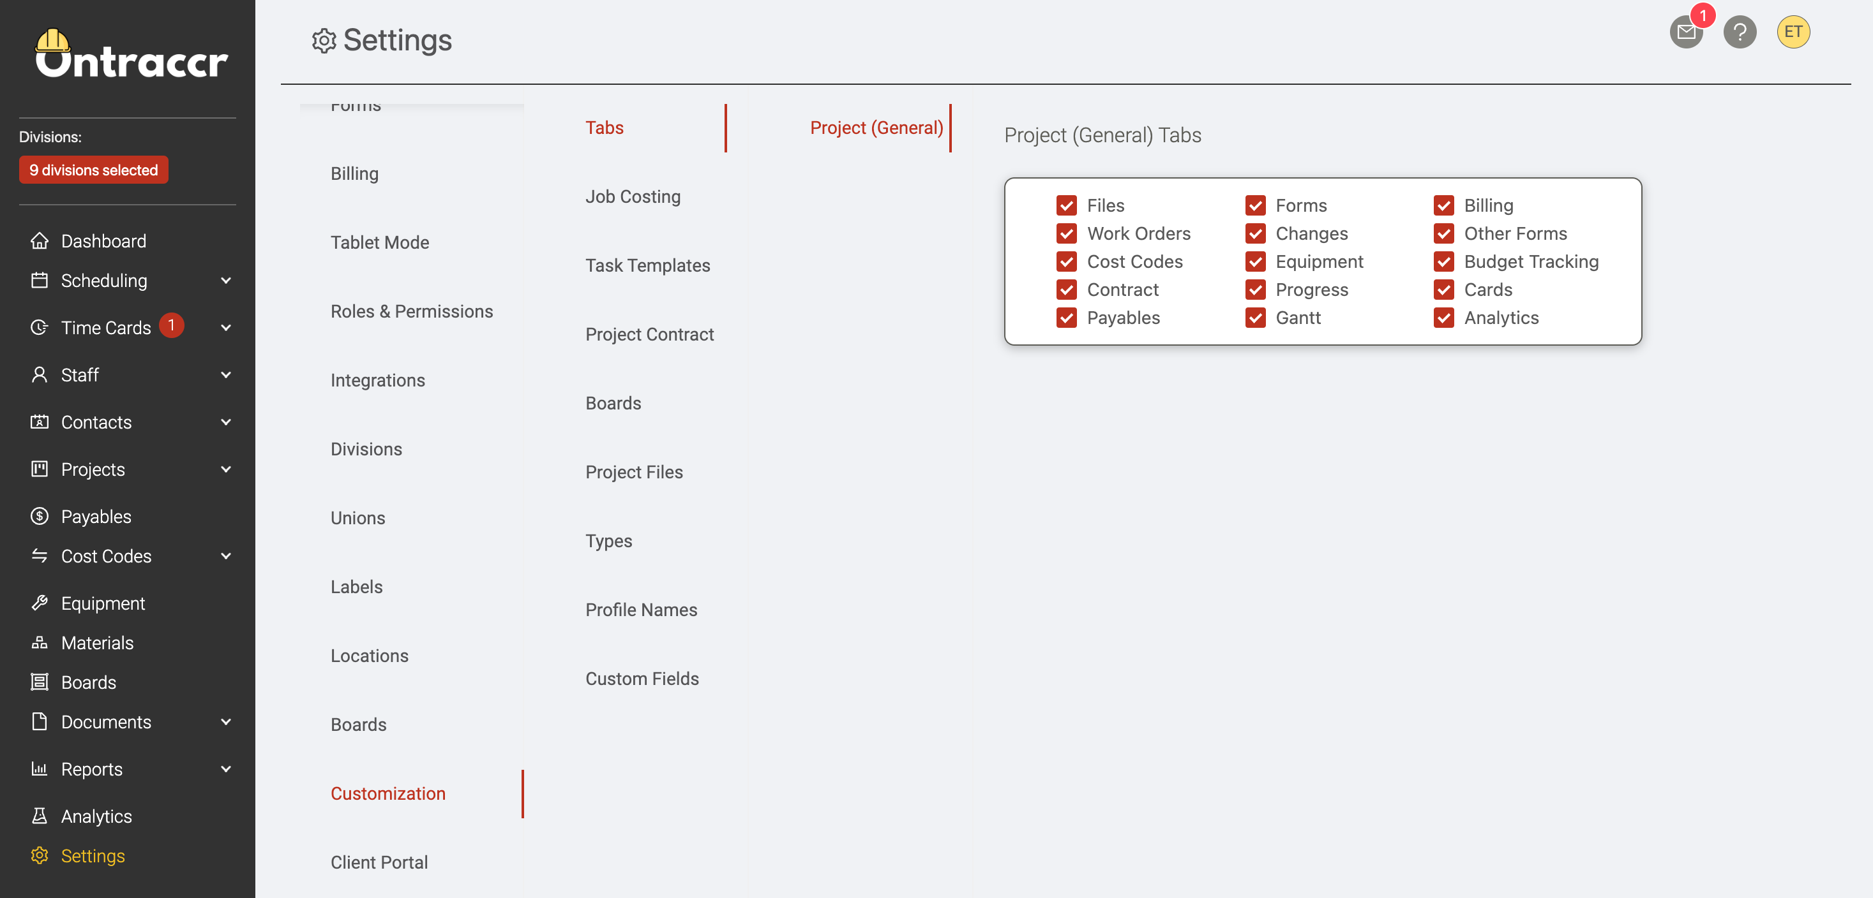
Task: Uncheck the Work Orders checkbox
Action: [1066, 233]
